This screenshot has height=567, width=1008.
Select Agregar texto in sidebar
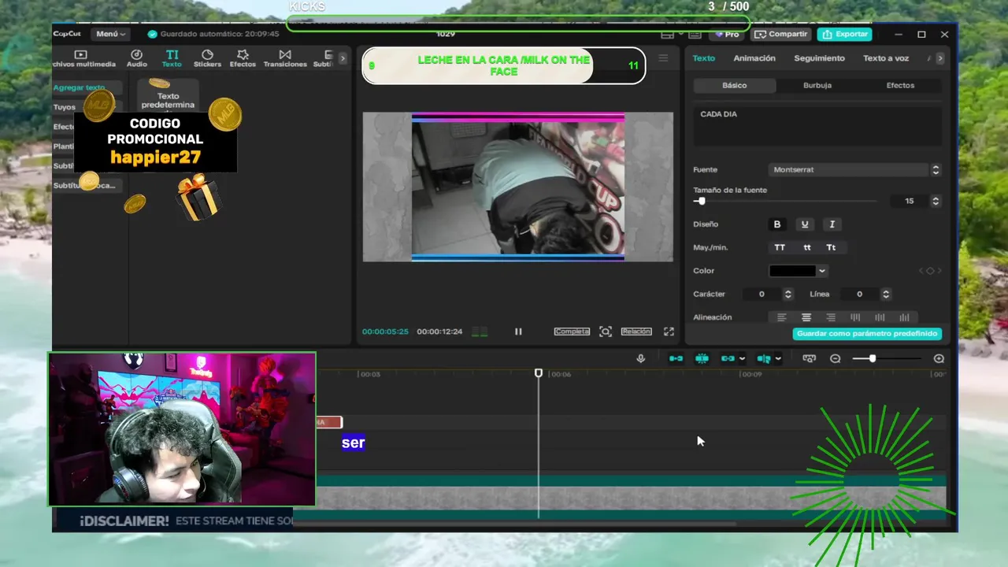[87, 87]
